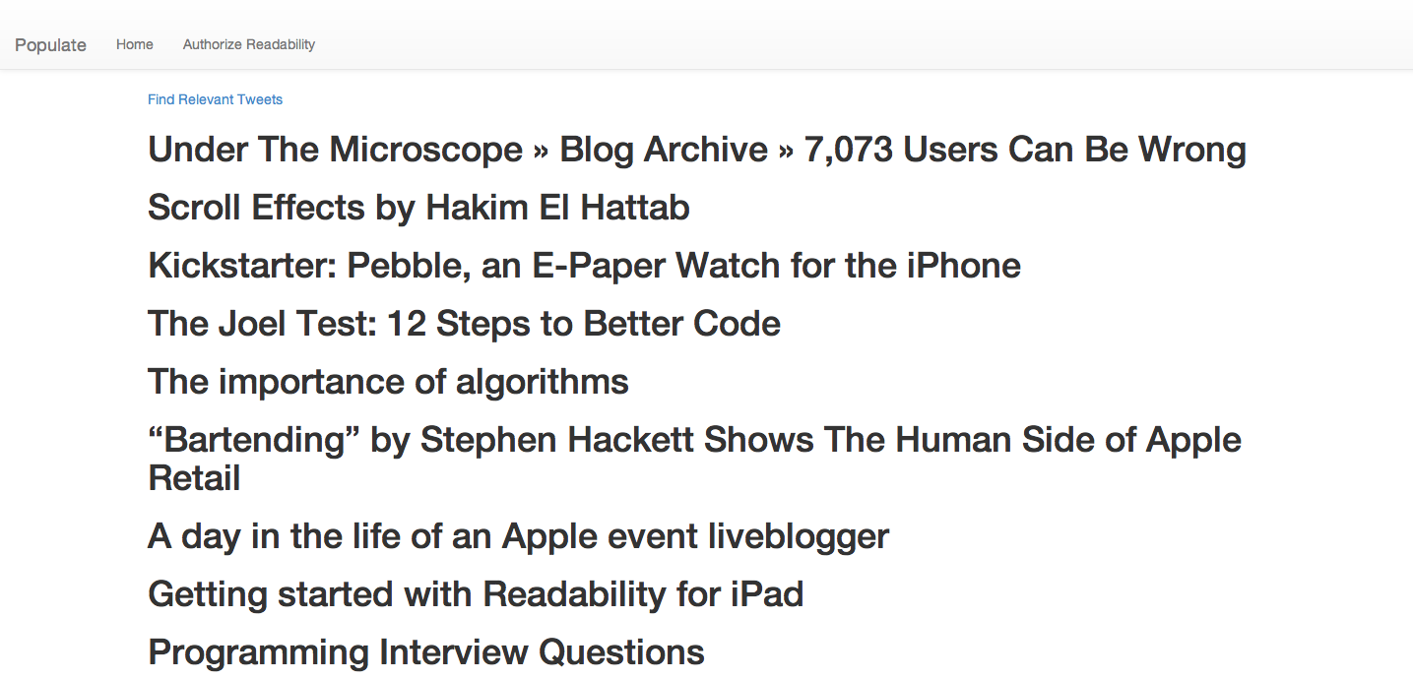Image resolution: width=1413 pixels, height=680 pixels.
Task: Authorize the Readability account from top bar
Action: [x=249, y=44]
